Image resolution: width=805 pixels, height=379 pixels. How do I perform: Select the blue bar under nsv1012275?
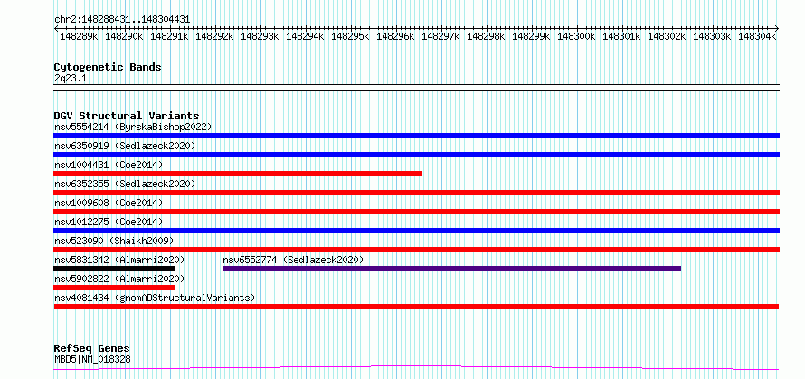pos(416,231)
